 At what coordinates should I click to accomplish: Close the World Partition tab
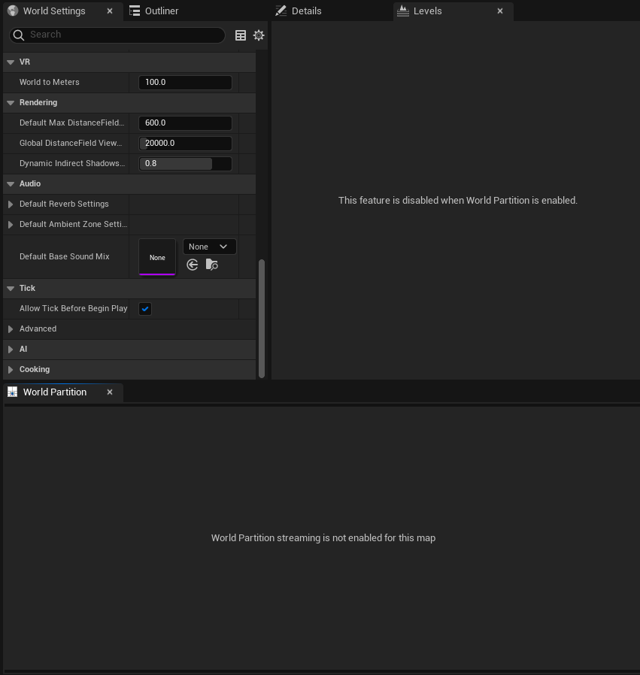[110, 392]
